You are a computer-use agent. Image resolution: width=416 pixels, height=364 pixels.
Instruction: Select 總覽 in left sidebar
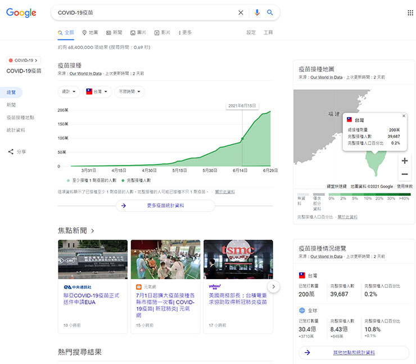tap(11, 92)
